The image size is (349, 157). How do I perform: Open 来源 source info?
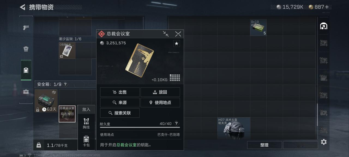click(120, 102)
